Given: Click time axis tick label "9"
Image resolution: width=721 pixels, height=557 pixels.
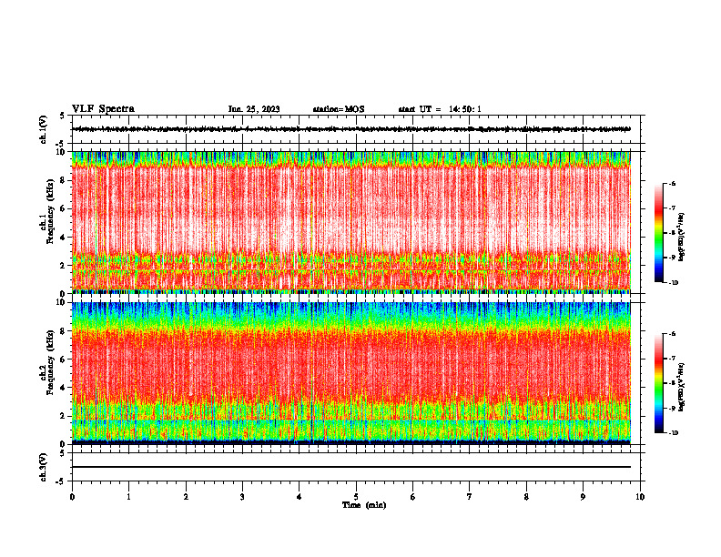Looking at the screenshot, I should [583, 497].
